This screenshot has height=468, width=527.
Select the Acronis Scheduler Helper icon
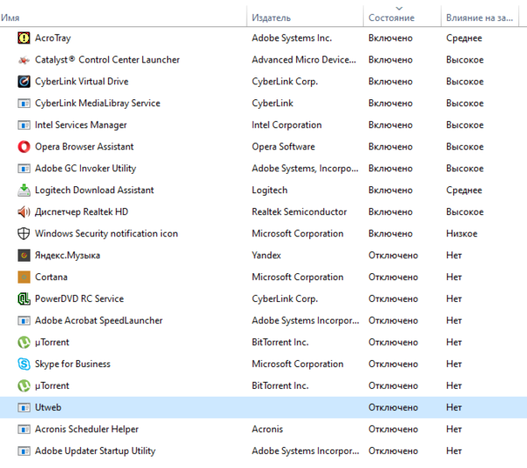pyautogui.click(x=24, y=429)
